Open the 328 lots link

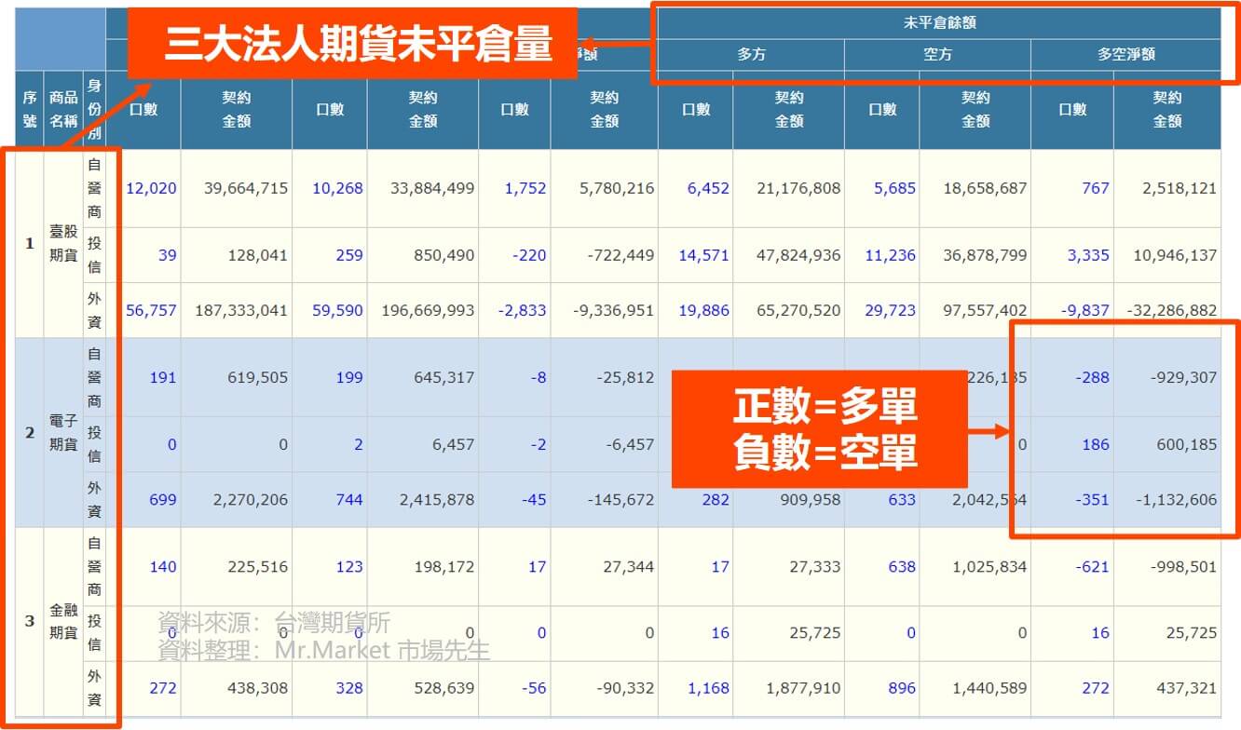coord(349,689)
